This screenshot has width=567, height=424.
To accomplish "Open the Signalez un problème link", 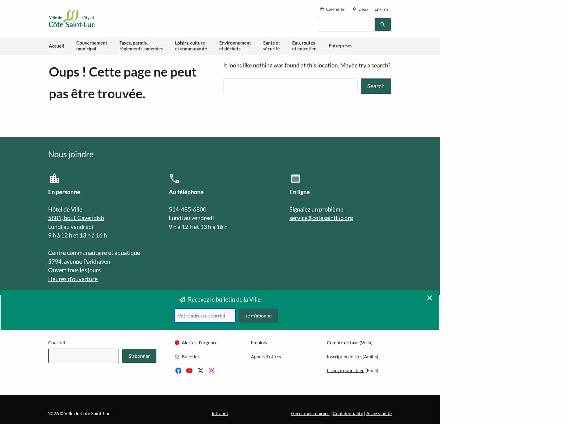I will (316, 209).
